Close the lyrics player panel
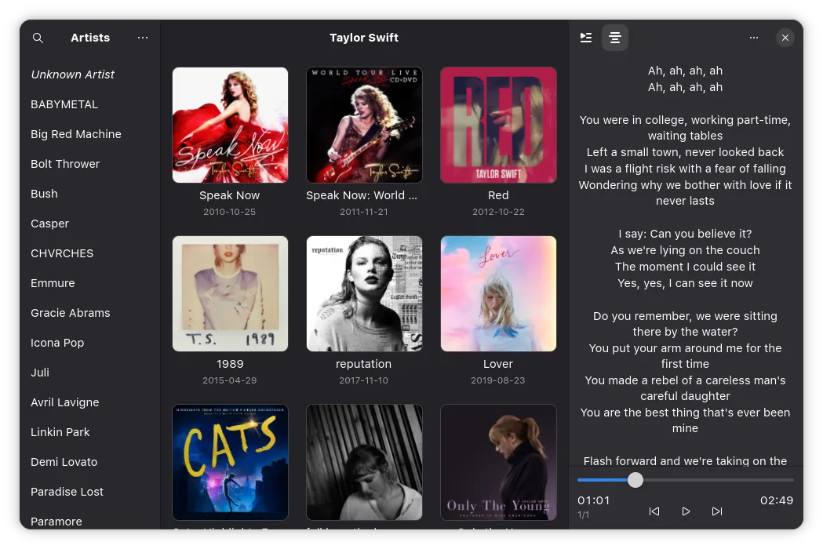This screenshot has width=823, height=549. click(785, 38)
